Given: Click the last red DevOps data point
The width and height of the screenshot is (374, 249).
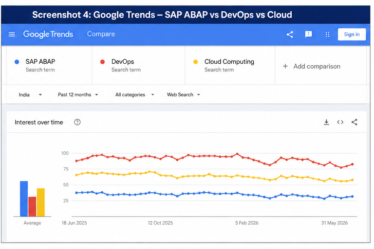Looking at the screenshot, I should [x=352, y=164].
